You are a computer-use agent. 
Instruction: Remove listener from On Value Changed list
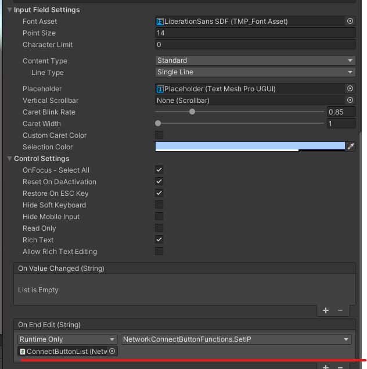coord(340,310)
